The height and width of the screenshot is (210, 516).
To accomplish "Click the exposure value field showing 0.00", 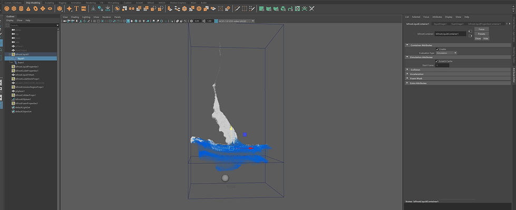I will coord(197,21).
